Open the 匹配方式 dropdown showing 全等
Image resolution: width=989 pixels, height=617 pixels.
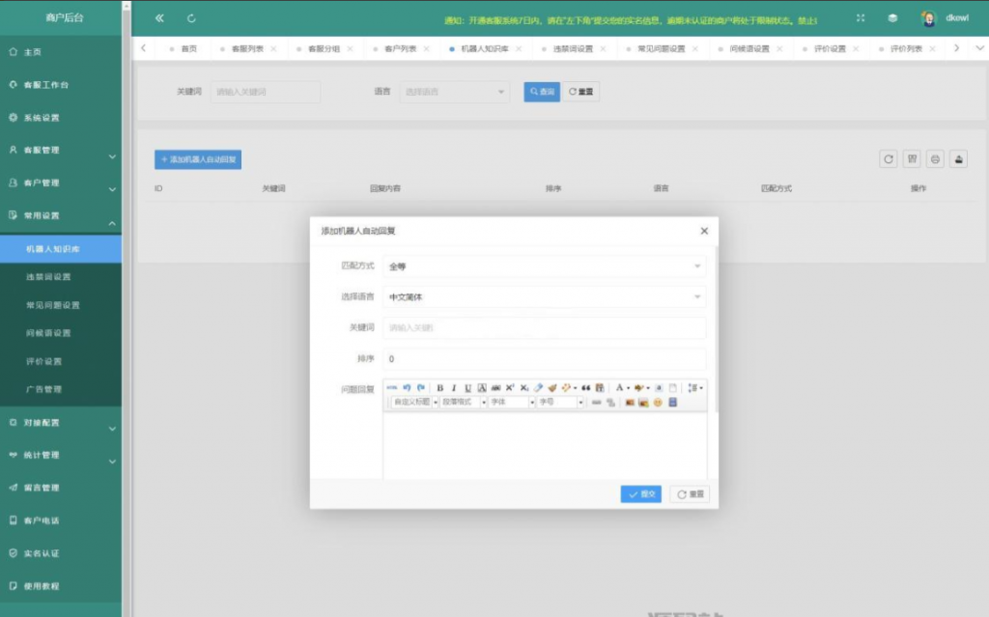[x=545, y=266]
